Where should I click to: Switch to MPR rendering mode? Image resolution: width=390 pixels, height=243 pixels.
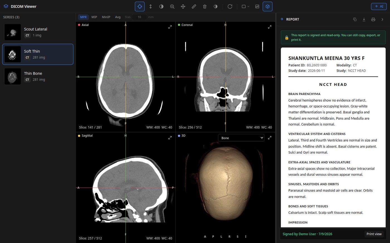click(x=83, y=17)
